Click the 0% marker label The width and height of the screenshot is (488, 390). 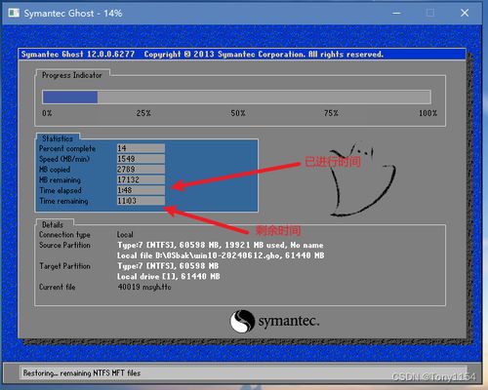click(47, 113)
